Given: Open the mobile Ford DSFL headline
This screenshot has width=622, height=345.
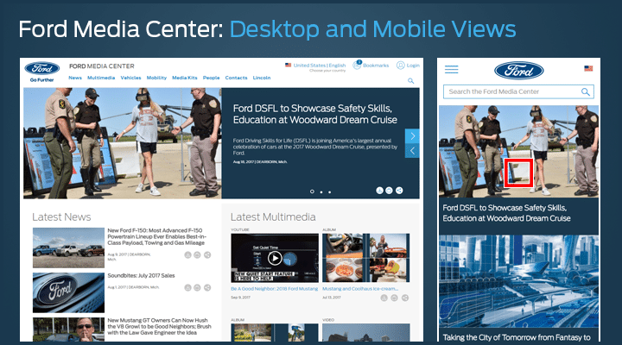Looking at the screenshot, I should pyautogui.click(x=506, y=213).
